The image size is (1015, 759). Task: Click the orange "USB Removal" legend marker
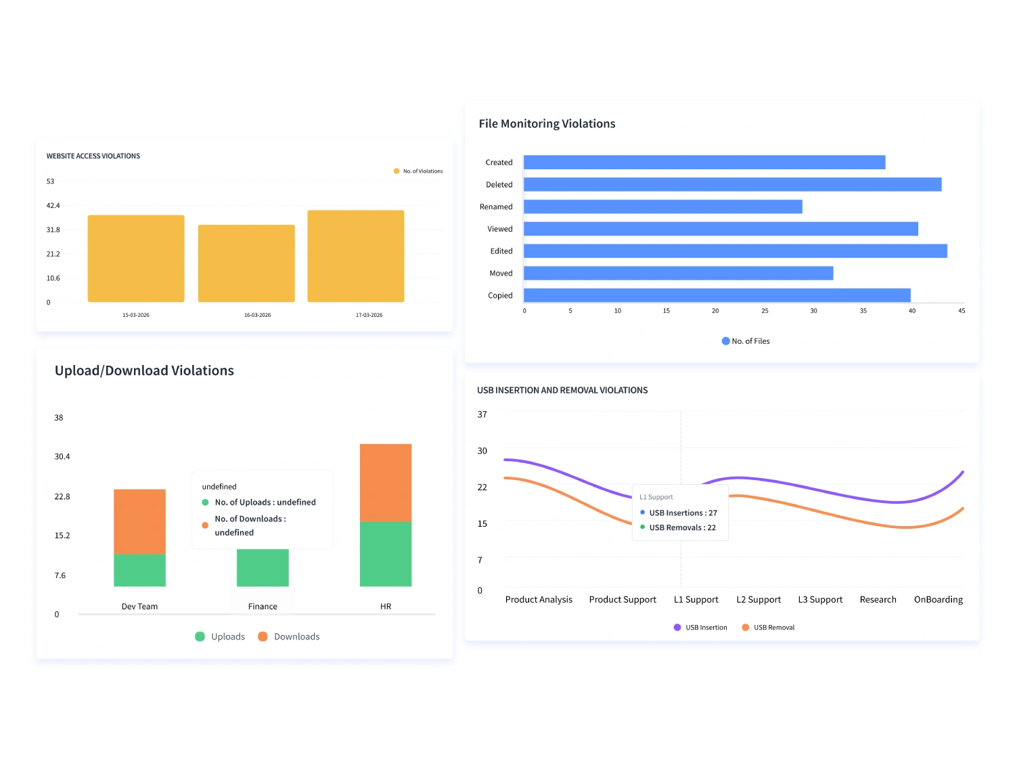[746, 627]
